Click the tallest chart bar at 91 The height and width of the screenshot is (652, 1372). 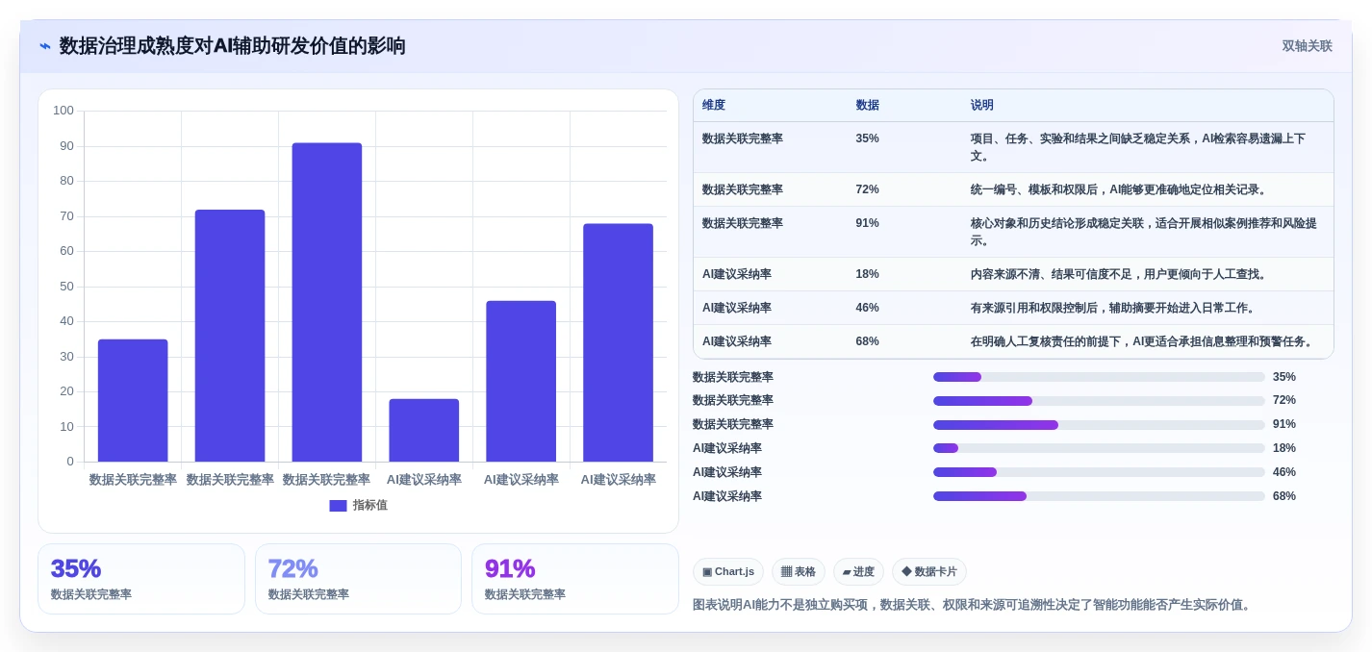[327, 302]
